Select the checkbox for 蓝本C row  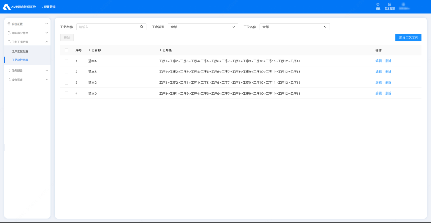tap(67, 83)
